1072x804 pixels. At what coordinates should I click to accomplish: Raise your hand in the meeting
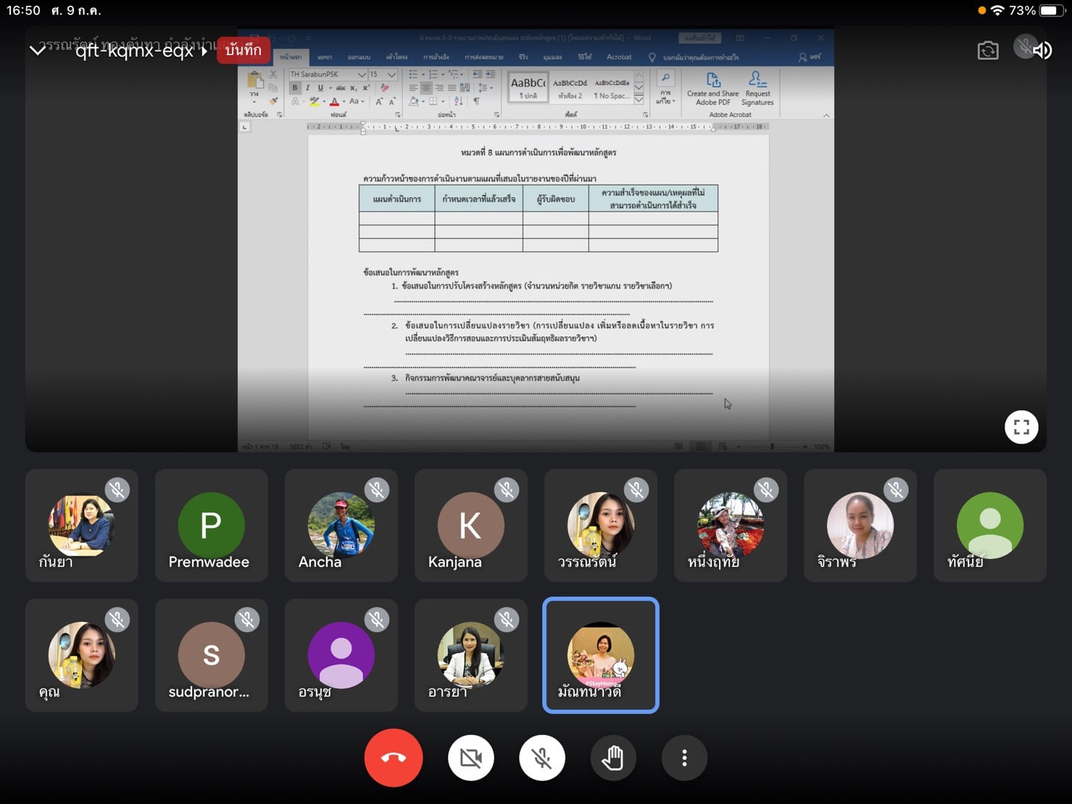click(x=612, y=758)
